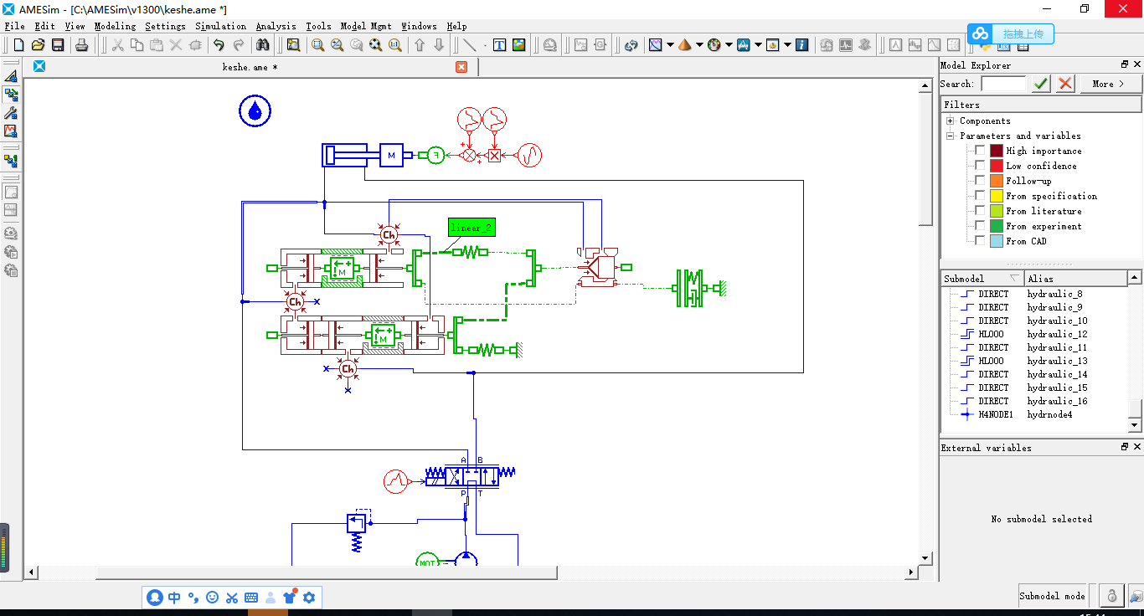Image resolution: width=1144 pixels, height=616 pixels.
Task: Select the Line drawing tool
Action: 470,45
